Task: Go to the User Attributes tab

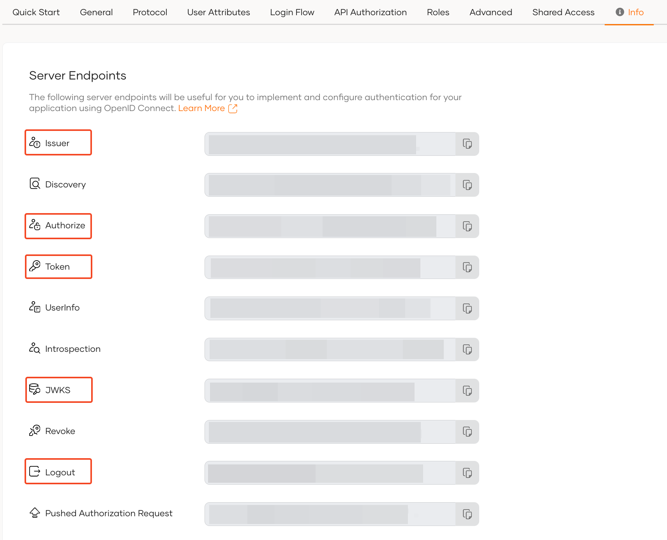Action: click(219, 12)
